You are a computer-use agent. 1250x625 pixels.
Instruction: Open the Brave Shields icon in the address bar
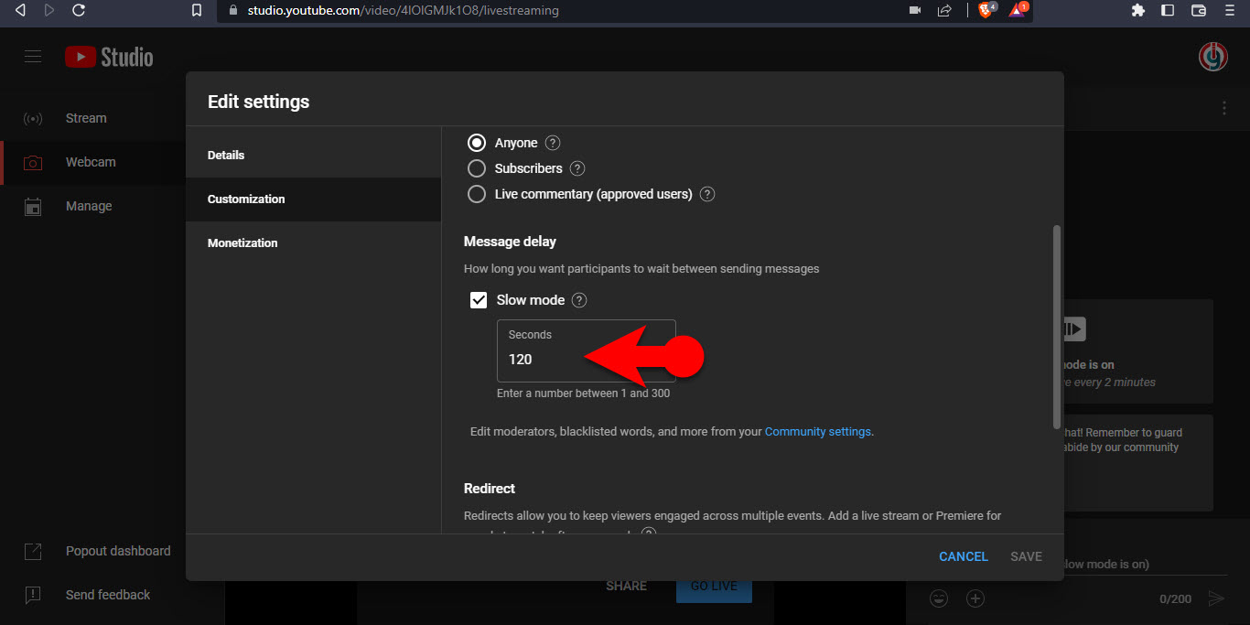click(x=986, y=10)
